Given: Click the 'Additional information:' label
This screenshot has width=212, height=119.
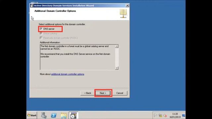Looking at the screenshot, I should 50,42.
